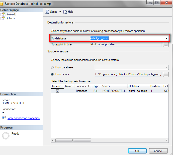Expand the From database combo box

(167, 67)
